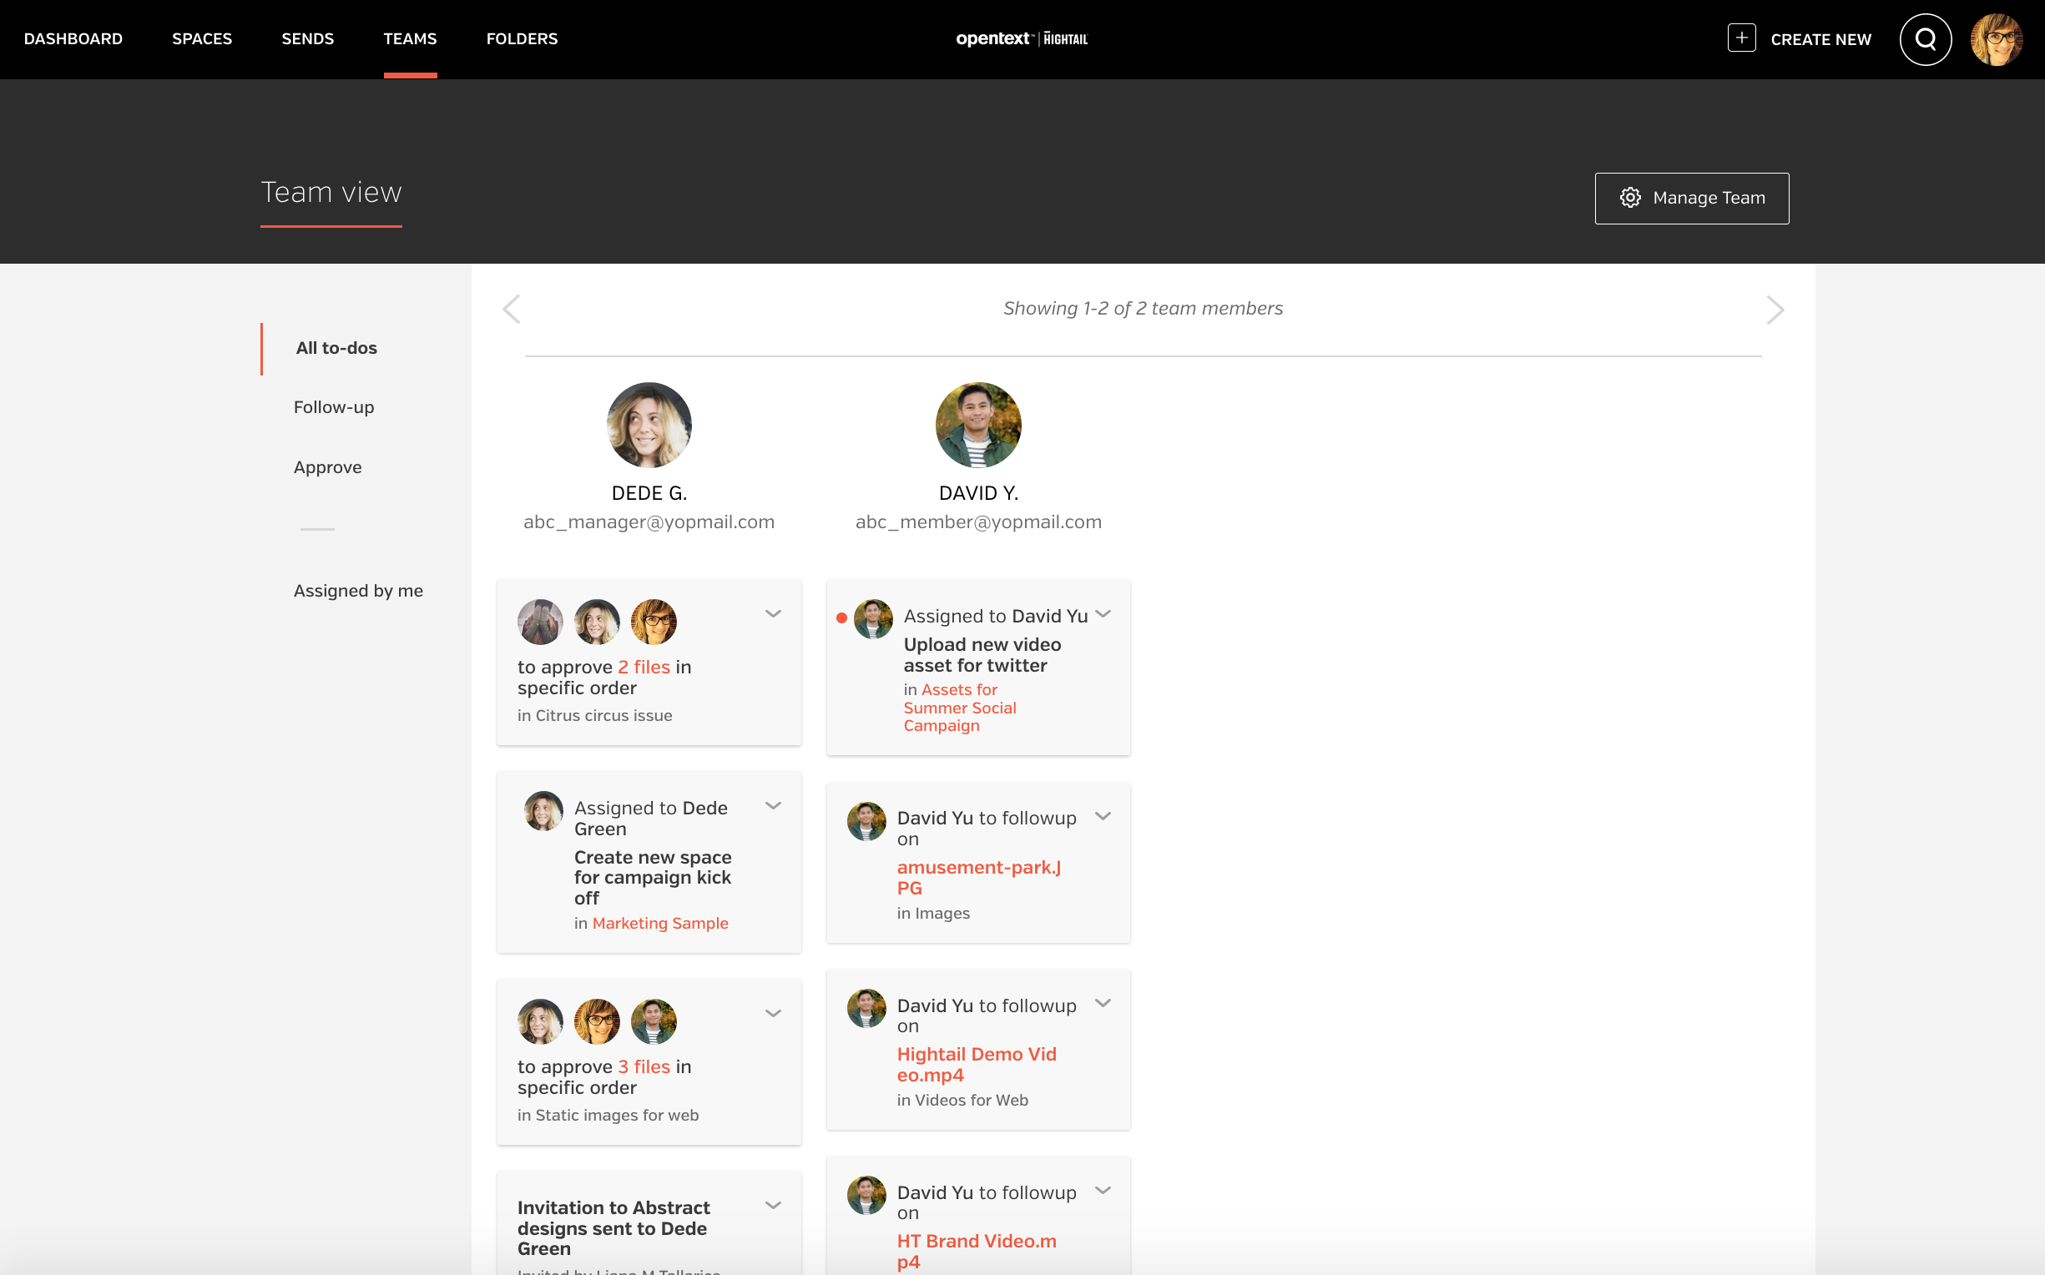The width and height of the screenshot is (2045, 1275).
Task: Open the Teams menu tab
Action: pos(408,40)
